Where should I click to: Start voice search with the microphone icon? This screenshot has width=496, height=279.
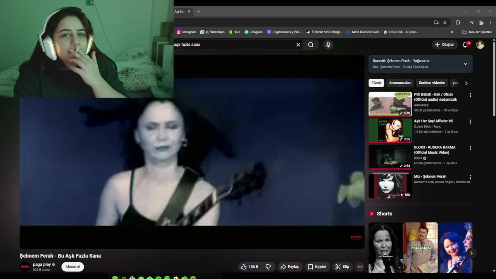pyautogui.click(x=328, y=45)
